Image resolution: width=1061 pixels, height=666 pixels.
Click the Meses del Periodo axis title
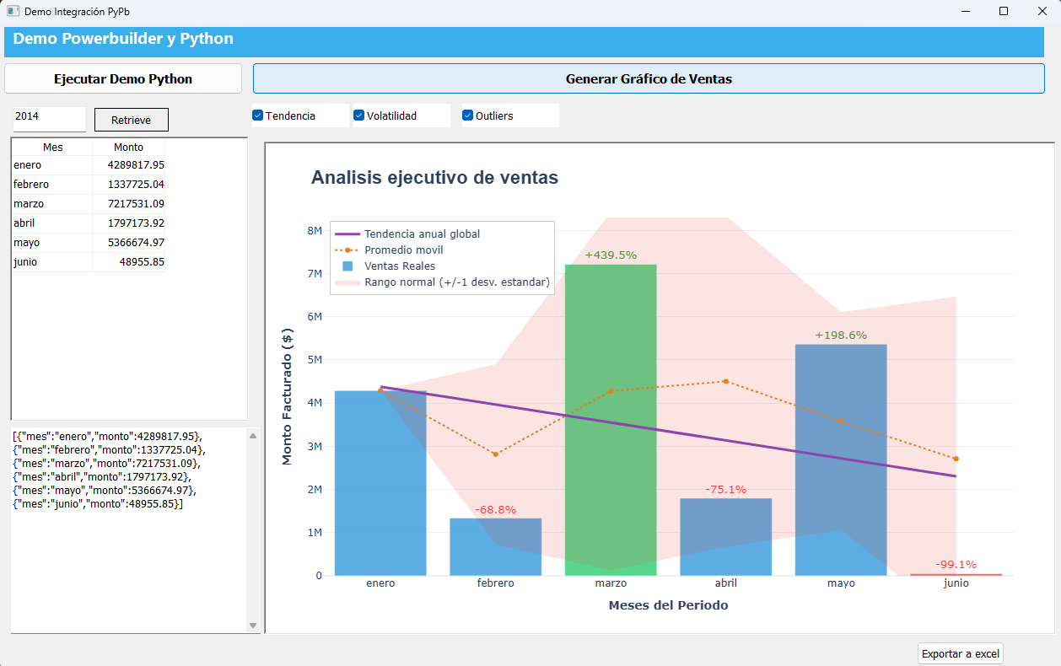click(x=668, y=605)
